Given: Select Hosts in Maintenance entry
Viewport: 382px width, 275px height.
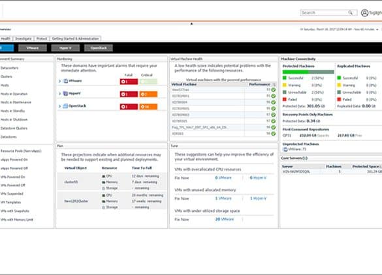Looking at the screenshot, I should (16, 102).
